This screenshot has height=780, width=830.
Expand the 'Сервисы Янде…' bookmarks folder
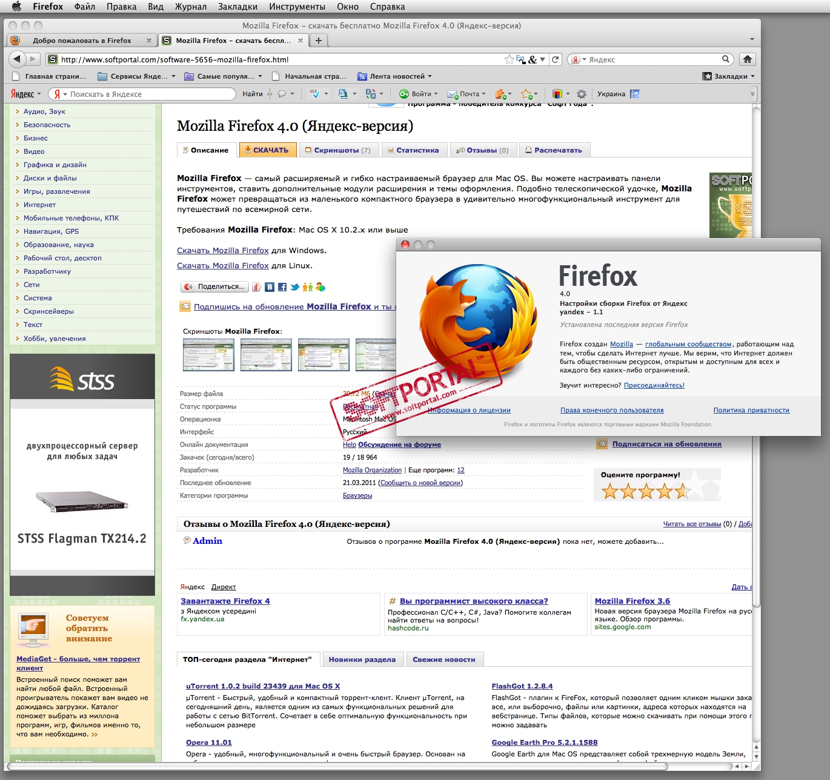[x=136, y=76]
